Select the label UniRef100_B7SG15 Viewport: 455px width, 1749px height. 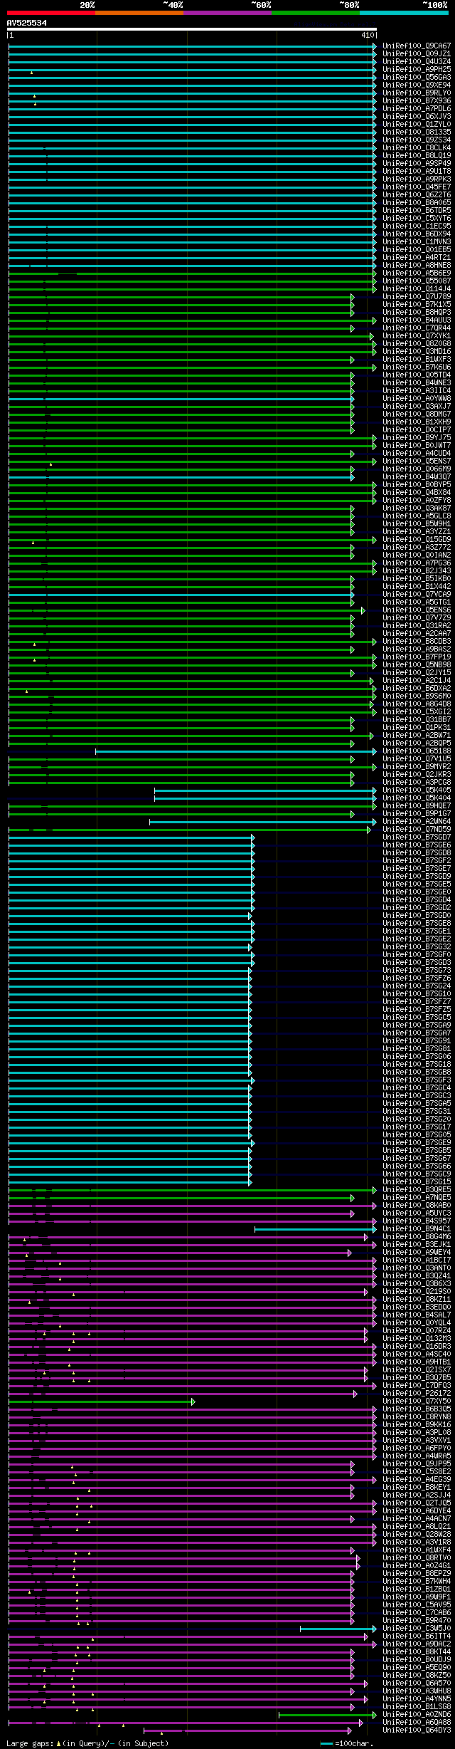pos(417,1181)
